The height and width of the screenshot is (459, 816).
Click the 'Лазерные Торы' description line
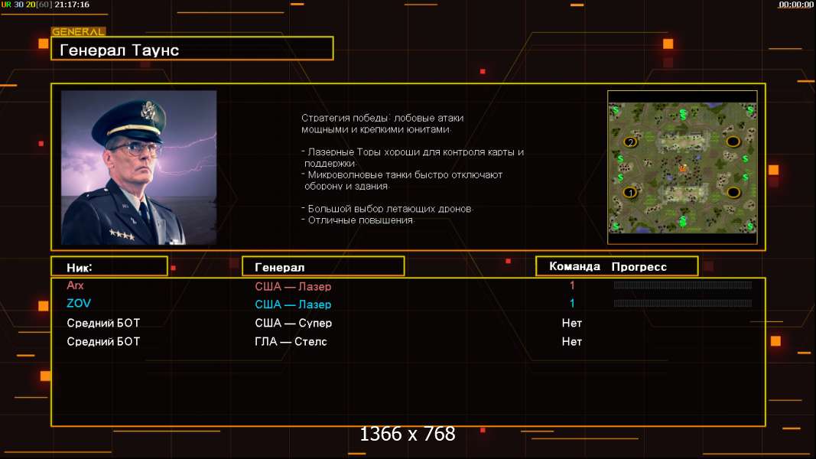coord(413,152)
